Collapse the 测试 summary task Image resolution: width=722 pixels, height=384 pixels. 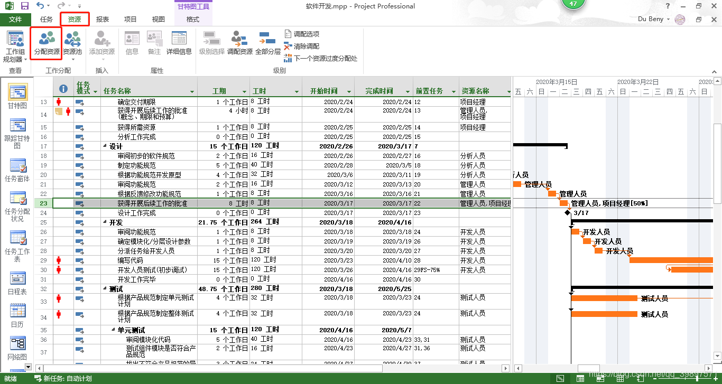point(105,289)
